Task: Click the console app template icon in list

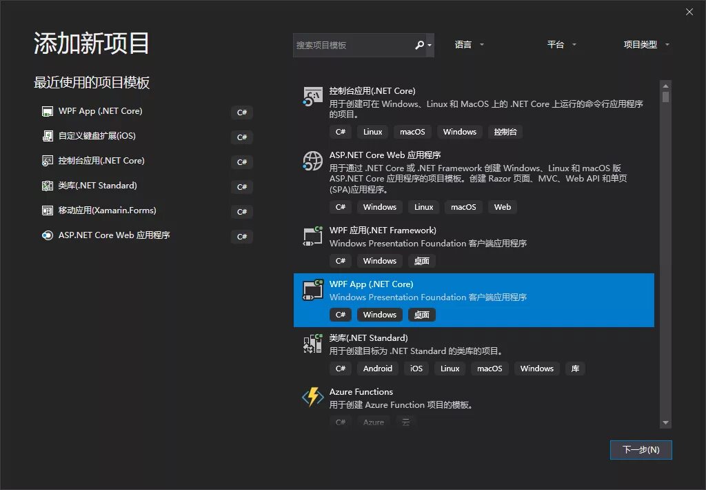Action: [312, 97]
